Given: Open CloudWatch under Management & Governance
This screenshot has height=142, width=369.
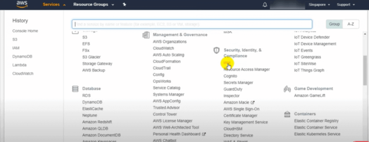Looking at the screenshot, I should pyautogui.click(x=163, y=48).
